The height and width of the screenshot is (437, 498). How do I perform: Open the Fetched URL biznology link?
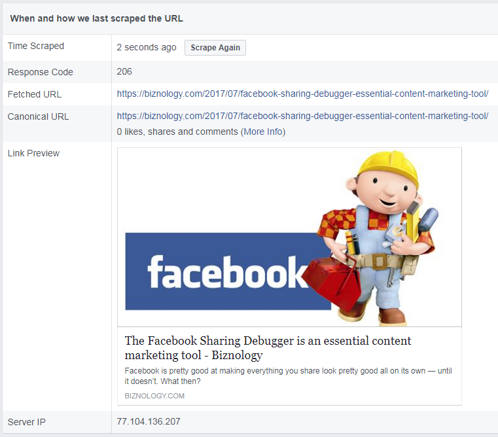302,94
